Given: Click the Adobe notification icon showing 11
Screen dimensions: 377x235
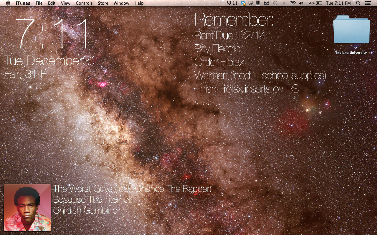Looking at the screenshot, I should coord(232,3).
